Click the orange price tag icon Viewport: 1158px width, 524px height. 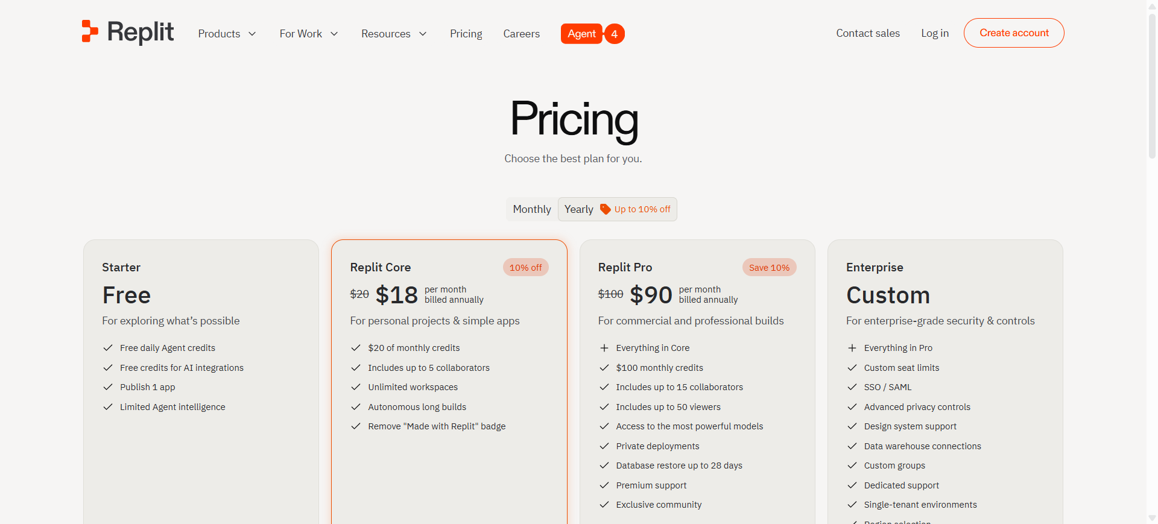pos(605,209)
